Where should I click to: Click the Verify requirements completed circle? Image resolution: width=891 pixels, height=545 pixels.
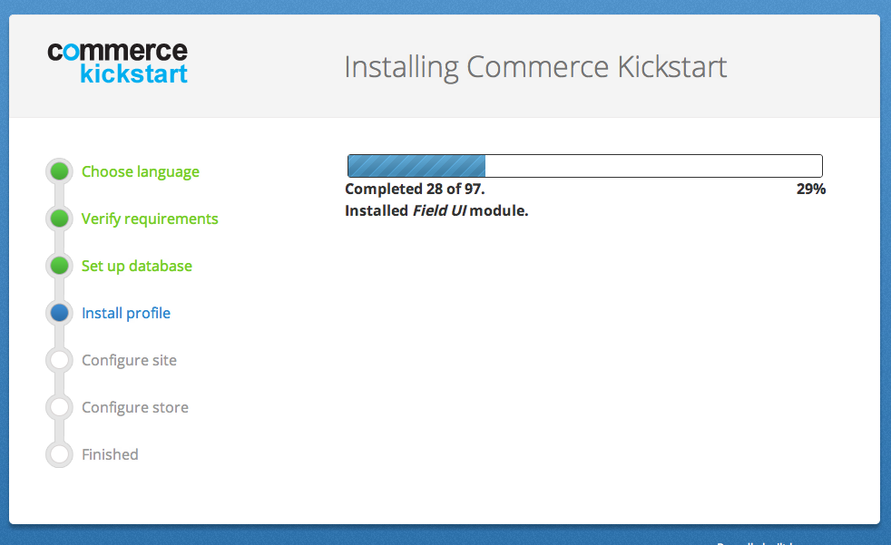tap(59, 218)
